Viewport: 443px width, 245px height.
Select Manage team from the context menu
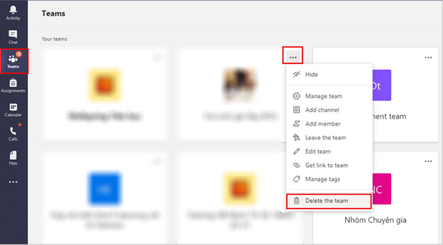tap(324, 96)
